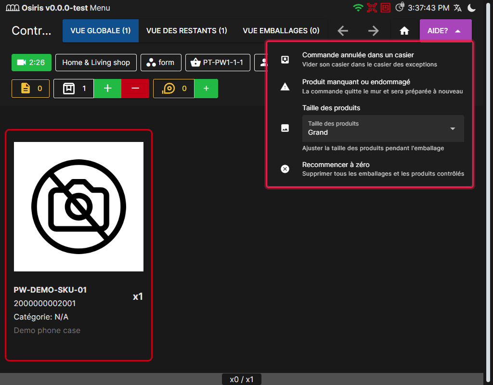Remove a package with the red minus button
This screenshot has height=385, width=493.
tap(135, 89)
